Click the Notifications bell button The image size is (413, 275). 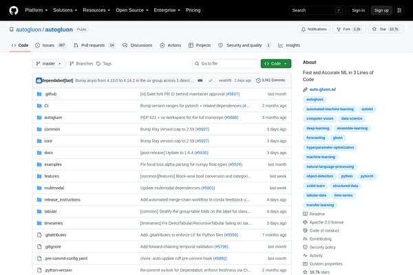314,29
